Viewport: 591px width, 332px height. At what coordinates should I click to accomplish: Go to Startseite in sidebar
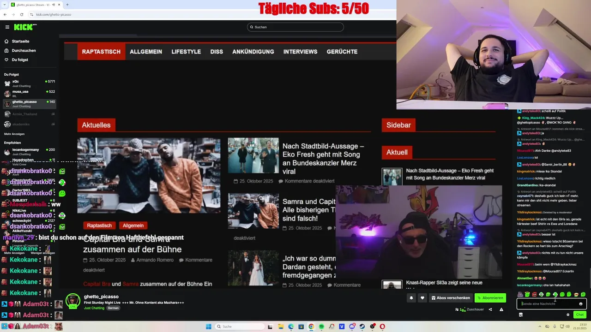click(17, 41)
